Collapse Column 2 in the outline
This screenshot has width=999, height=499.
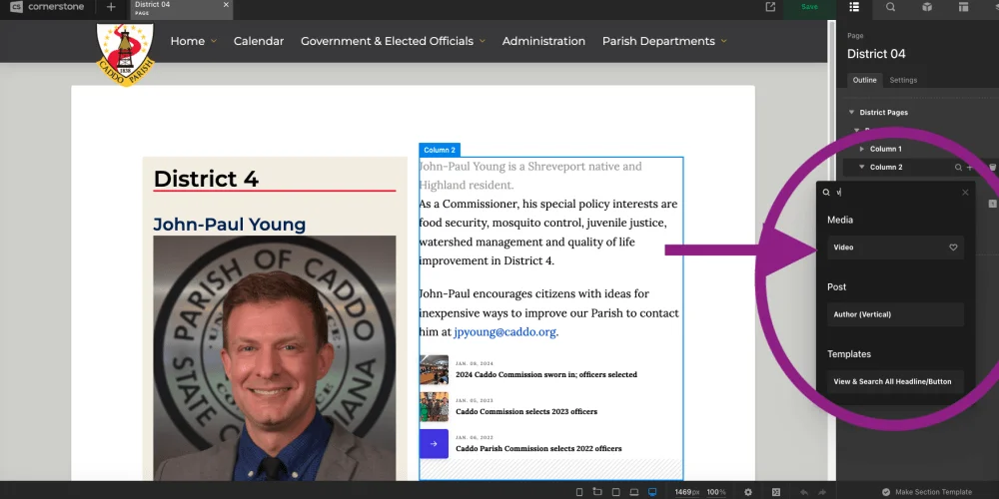(862, 167)
